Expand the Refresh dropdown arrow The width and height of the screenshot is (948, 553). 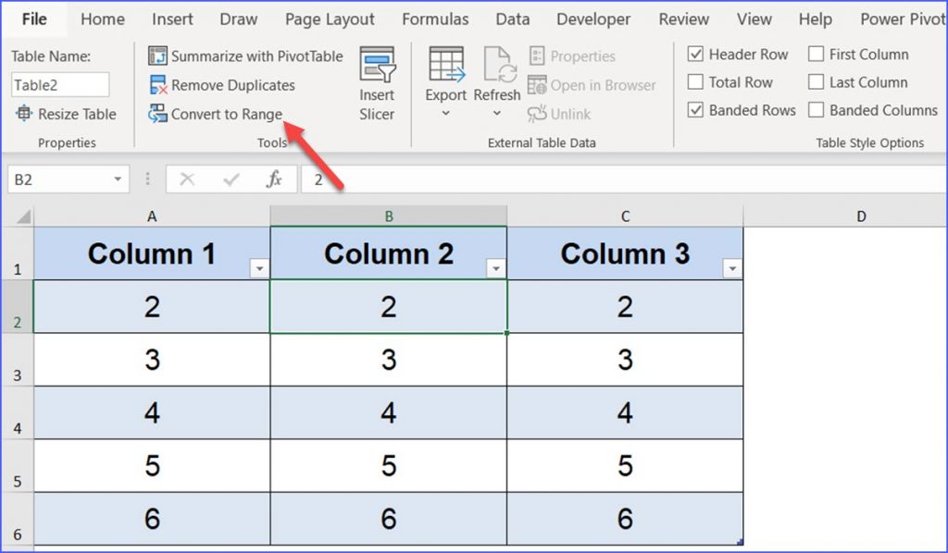tap(497, 111)
